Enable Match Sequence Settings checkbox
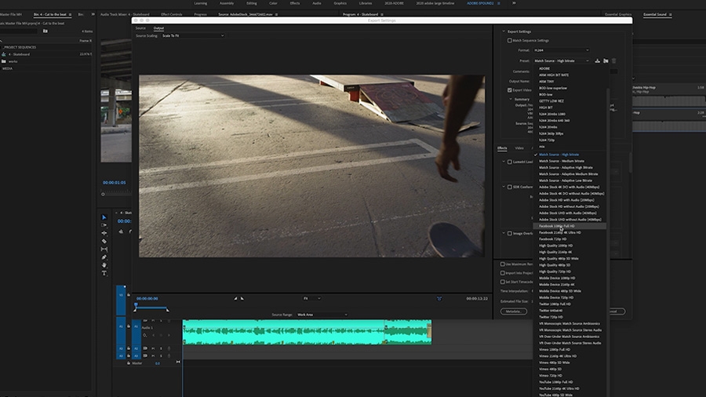The width and height of the screenshot is (706, 397). [509, 40]
